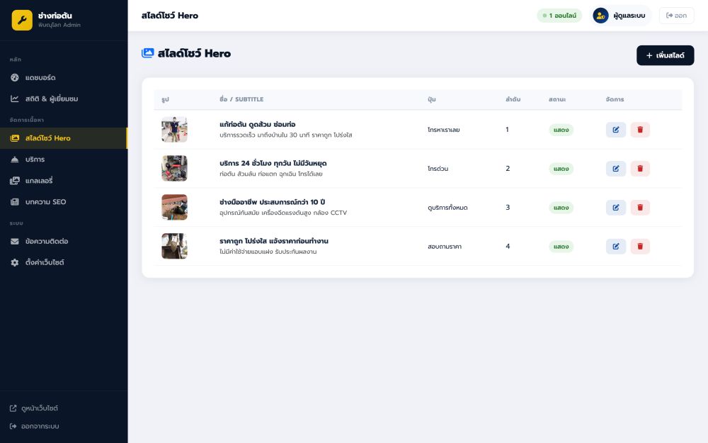Image resolution: width=708 pixels, height=443 pixels.
Task: Click thumbnail of the ช่างมืออาชีพ slide
Action: point(174,208)
